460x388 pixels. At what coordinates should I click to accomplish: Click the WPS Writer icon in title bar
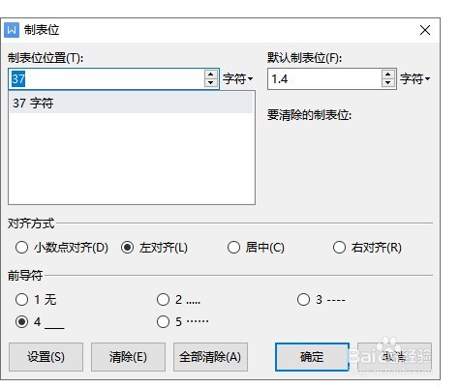pyautogui.click(x=12, y=30)
